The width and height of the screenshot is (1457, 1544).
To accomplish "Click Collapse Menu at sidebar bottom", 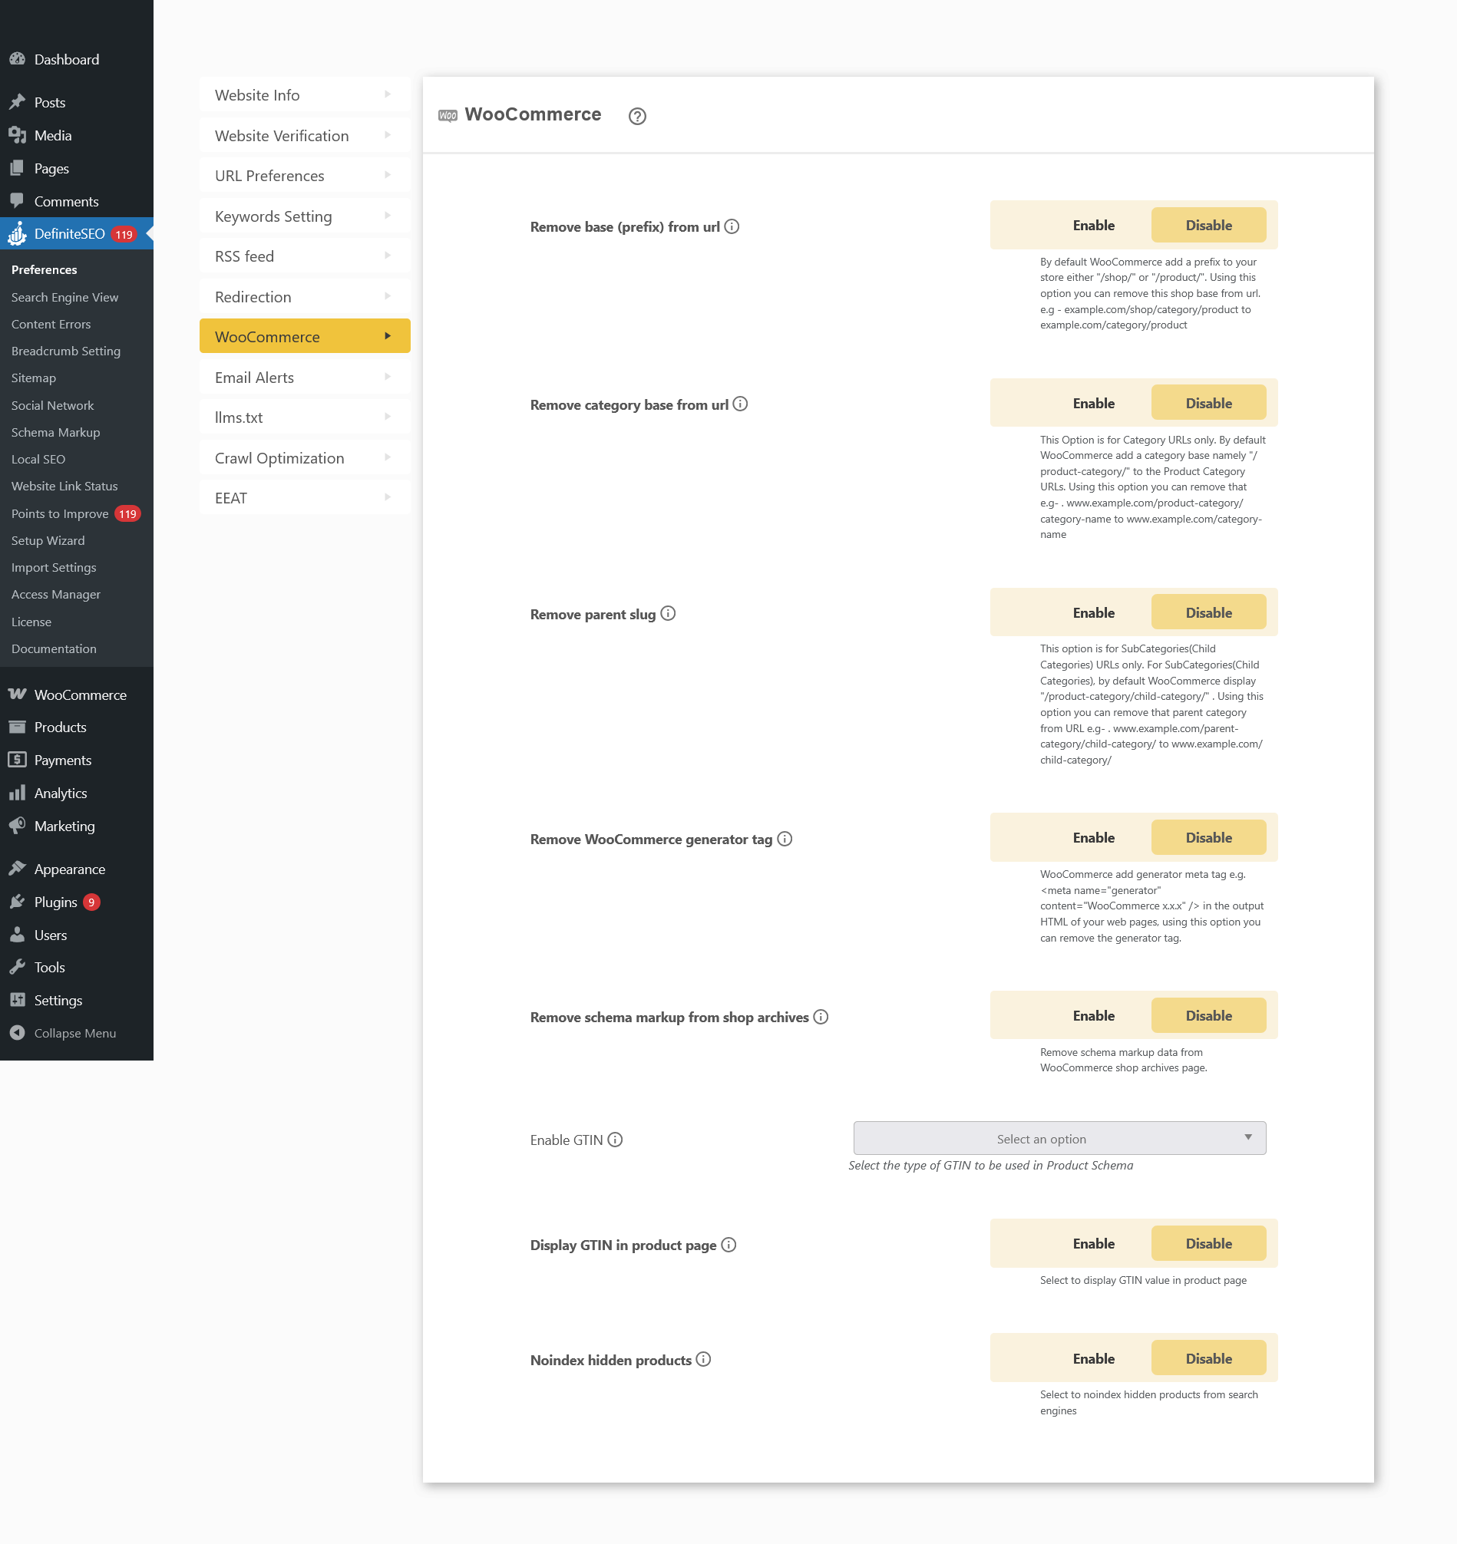I will (x=74, y=1033).
